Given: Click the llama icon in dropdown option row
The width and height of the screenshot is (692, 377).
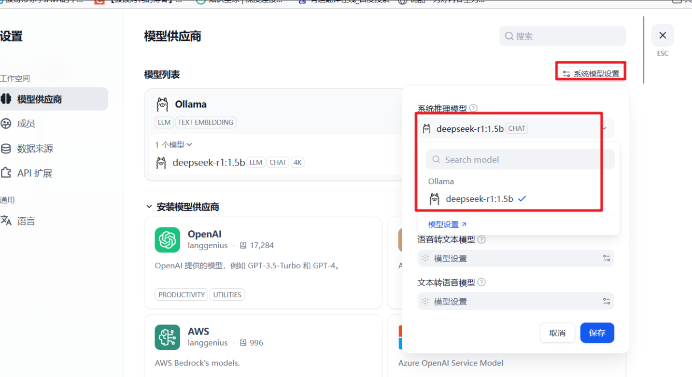Looking at the screenshot, I should (435, 198).
